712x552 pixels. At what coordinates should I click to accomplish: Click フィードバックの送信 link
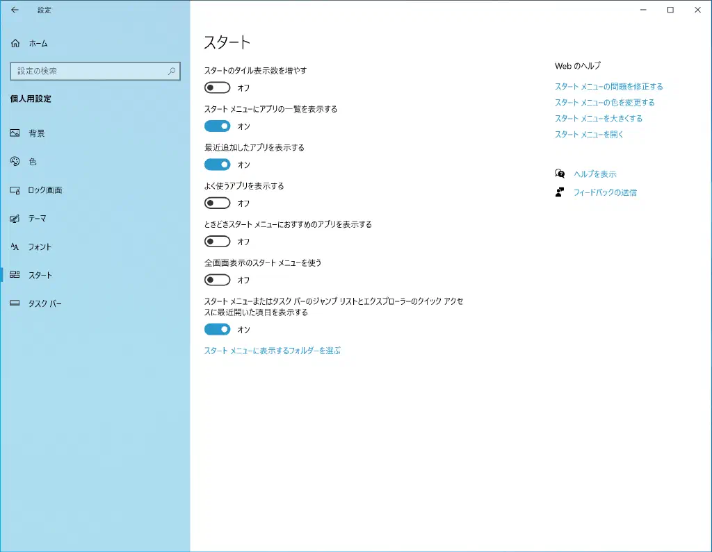[605, 193]
